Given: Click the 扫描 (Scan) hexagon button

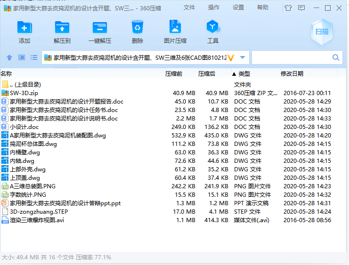Looking at the screenshot, I should coord(322,32).
